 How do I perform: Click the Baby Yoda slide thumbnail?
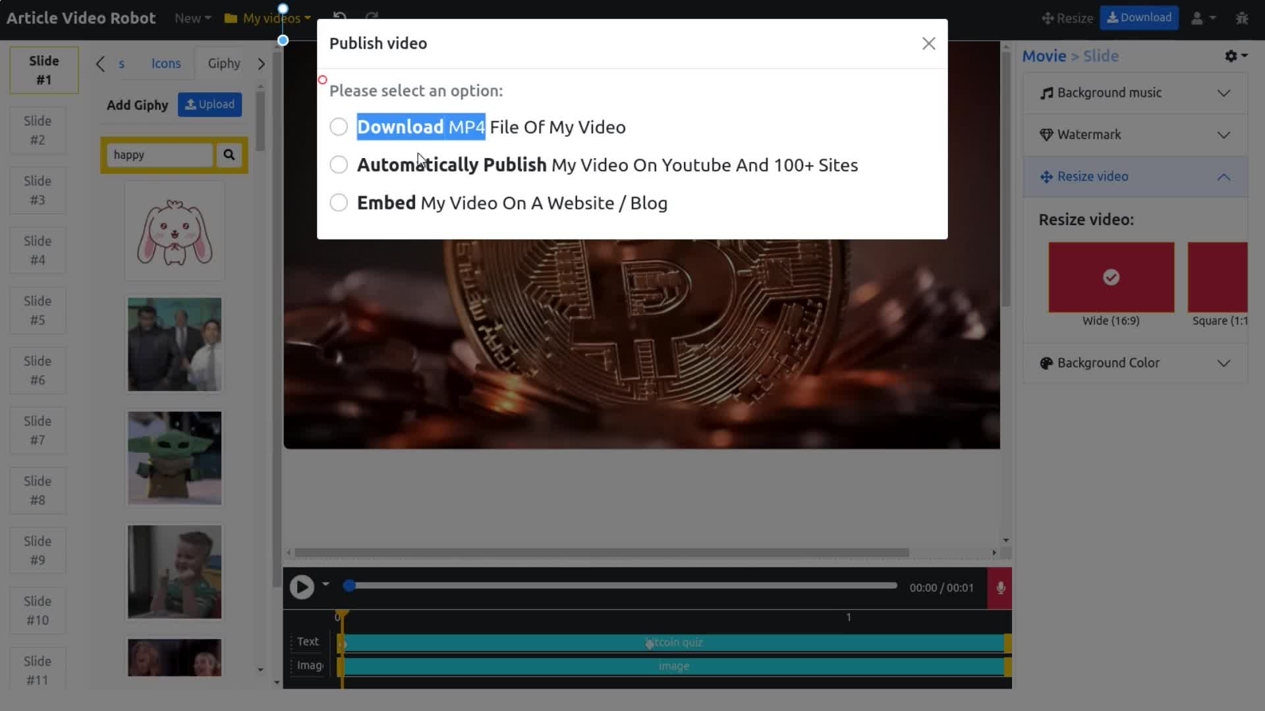pos(174,458)
